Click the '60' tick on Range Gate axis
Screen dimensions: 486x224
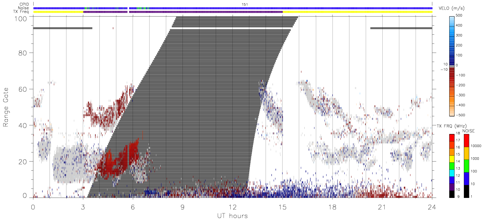(23, 89)
